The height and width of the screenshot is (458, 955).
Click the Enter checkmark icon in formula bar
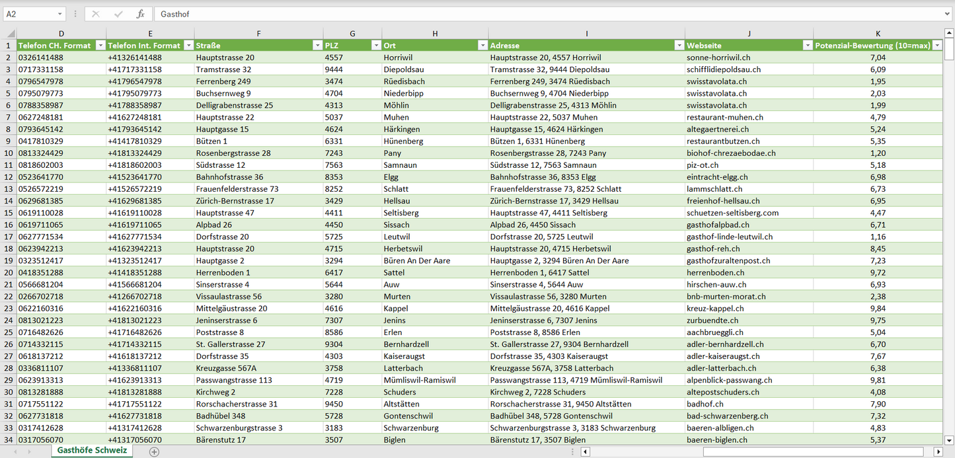tap(118, 14)
